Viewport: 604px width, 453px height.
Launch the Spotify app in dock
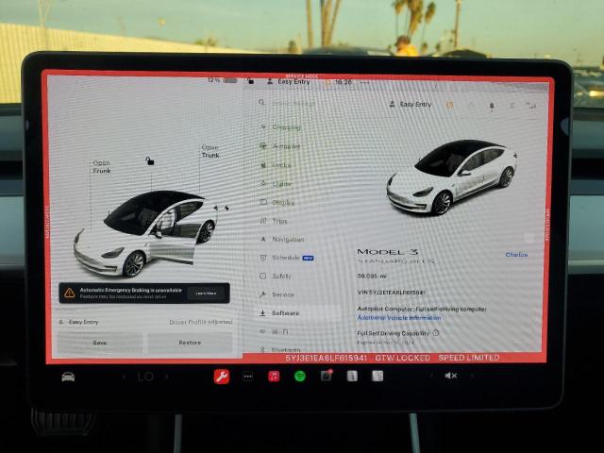tap(300, 376)
